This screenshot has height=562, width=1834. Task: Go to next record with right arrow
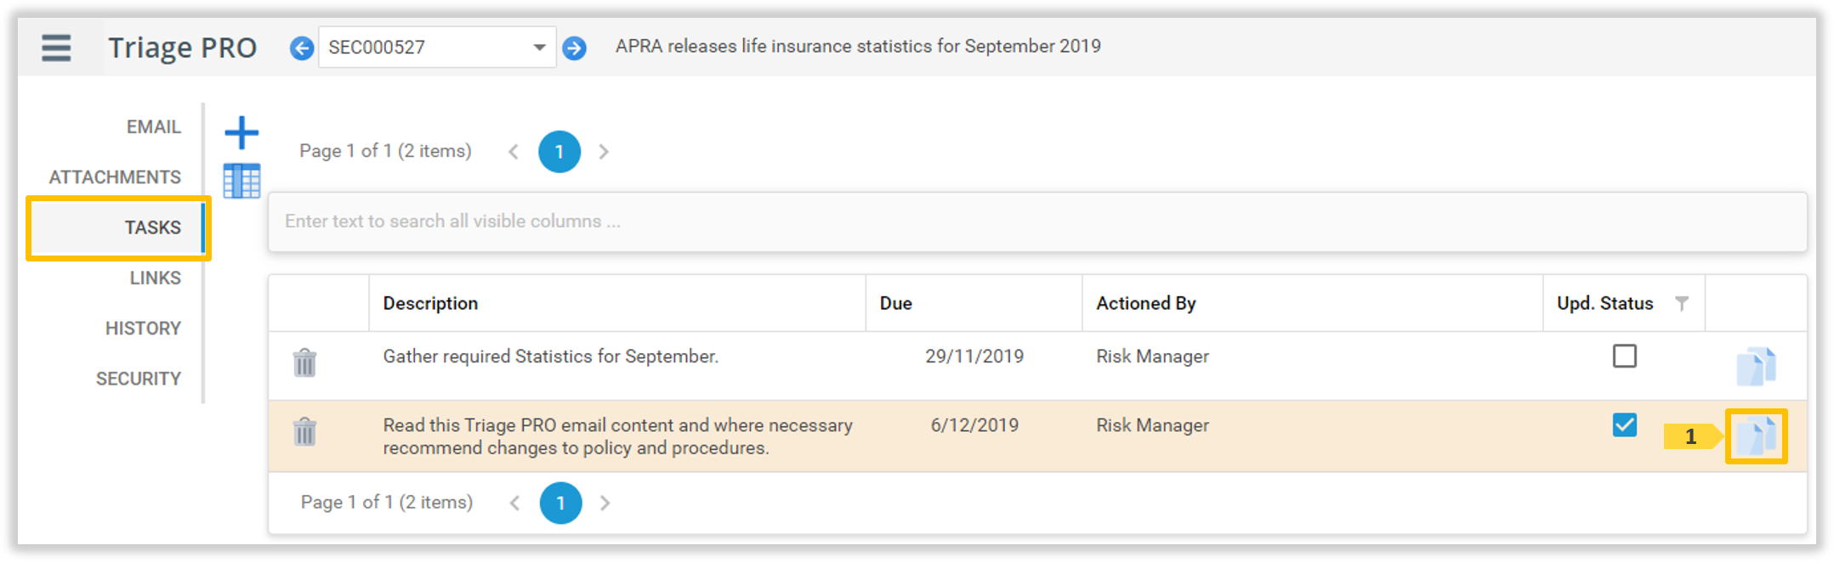[x=575, y=48]
